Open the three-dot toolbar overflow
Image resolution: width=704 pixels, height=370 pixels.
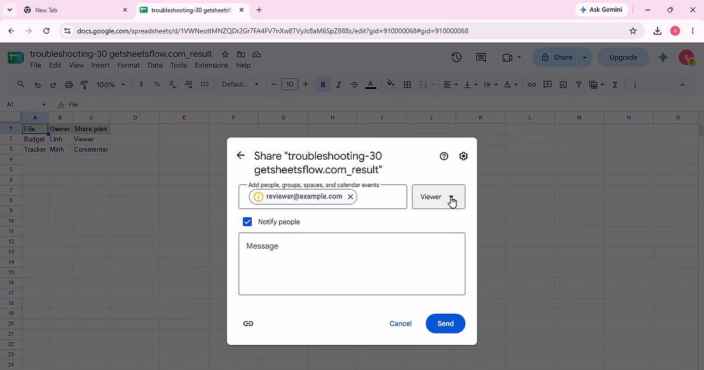tap(635, 85)
